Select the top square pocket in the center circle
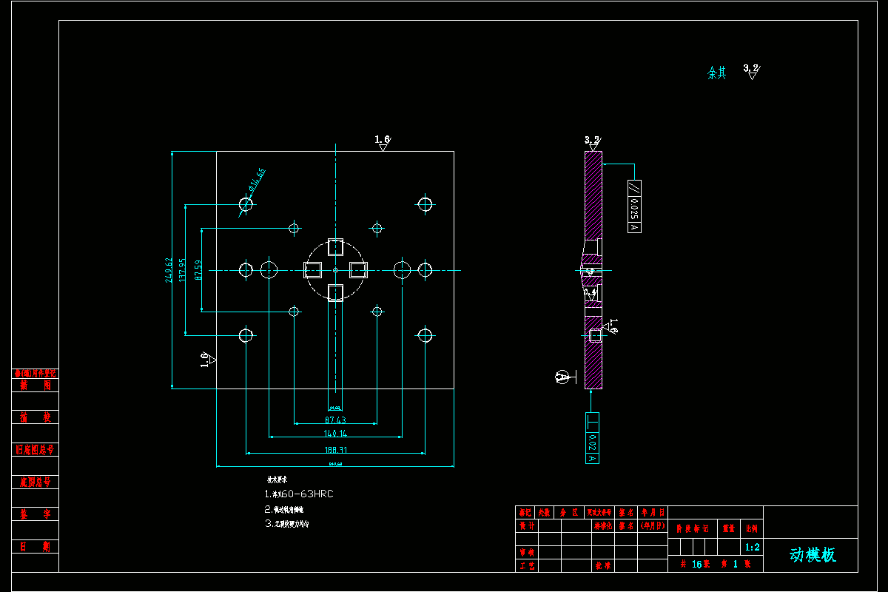The width and height of the screenshot is (888, 592). (x=335, y=247)
